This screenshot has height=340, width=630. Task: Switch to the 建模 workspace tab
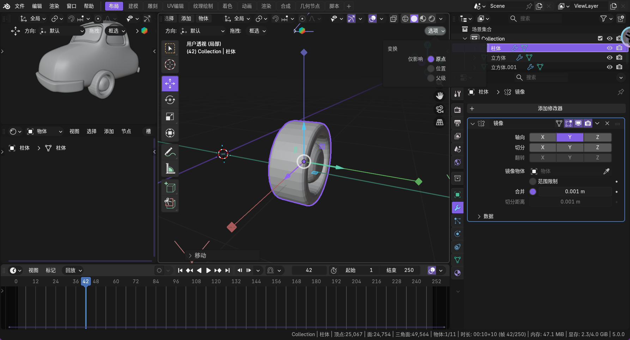pyautogui.click(x=133, y=6)
